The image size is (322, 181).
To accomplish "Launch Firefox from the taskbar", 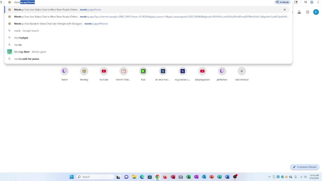I will pos(165,177).
